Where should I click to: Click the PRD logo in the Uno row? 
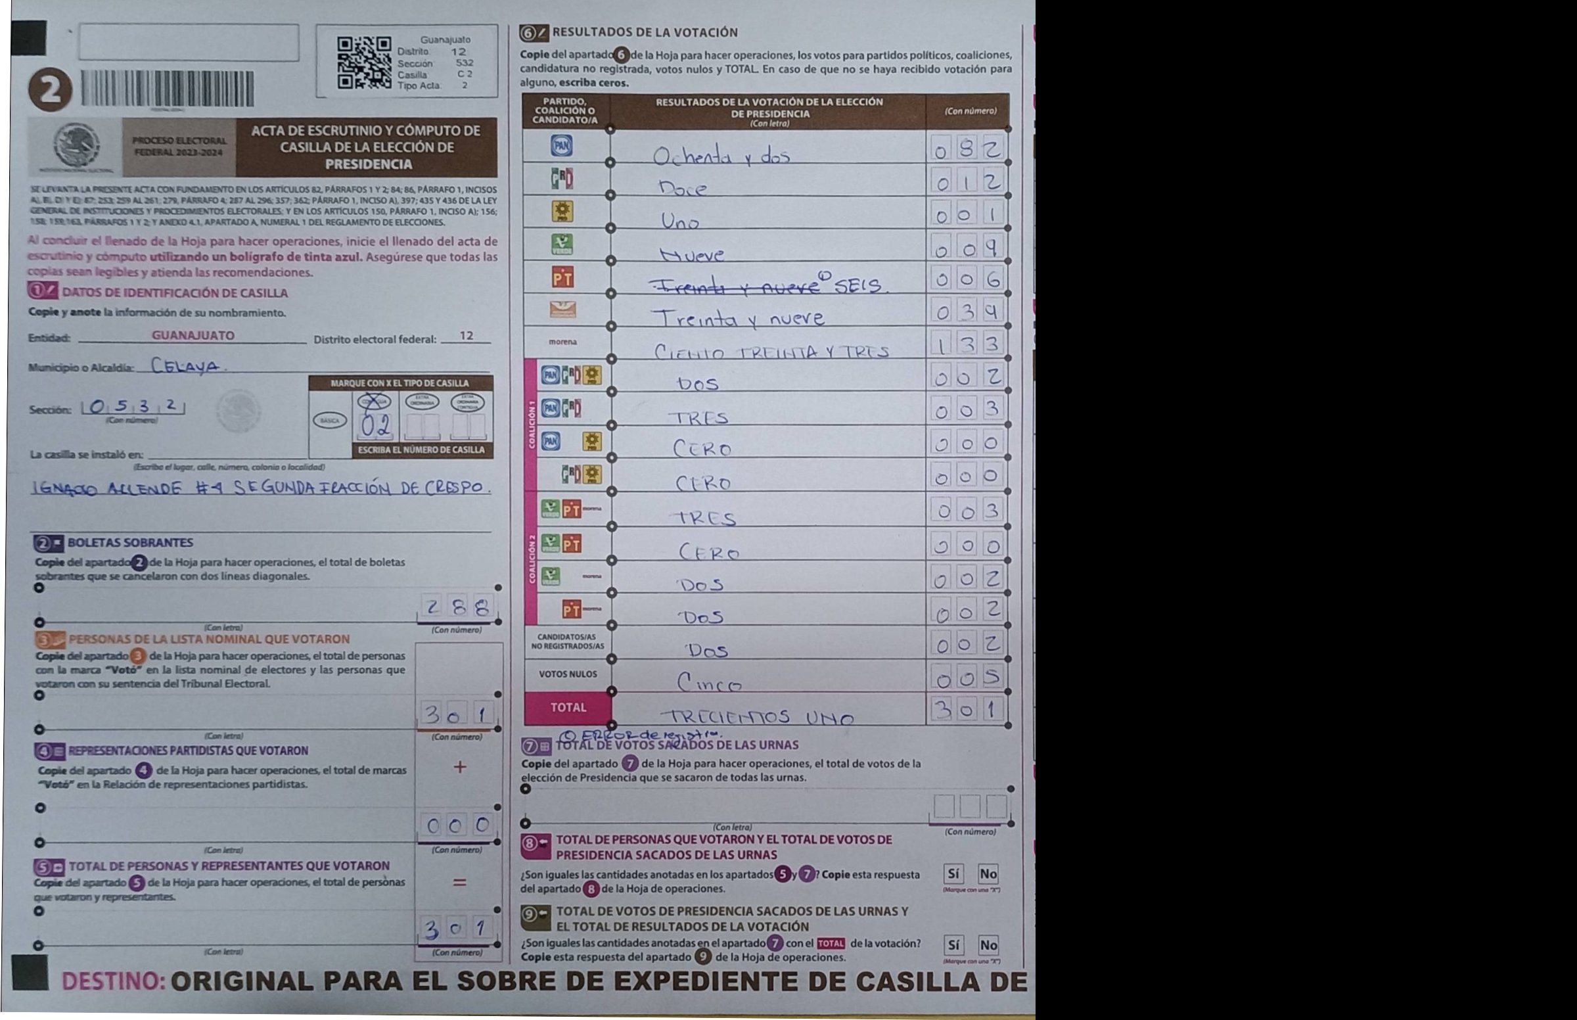click(562, 212)
